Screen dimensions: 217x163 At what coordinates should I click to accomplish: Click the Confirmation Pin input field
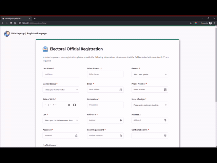pos(150,135)
